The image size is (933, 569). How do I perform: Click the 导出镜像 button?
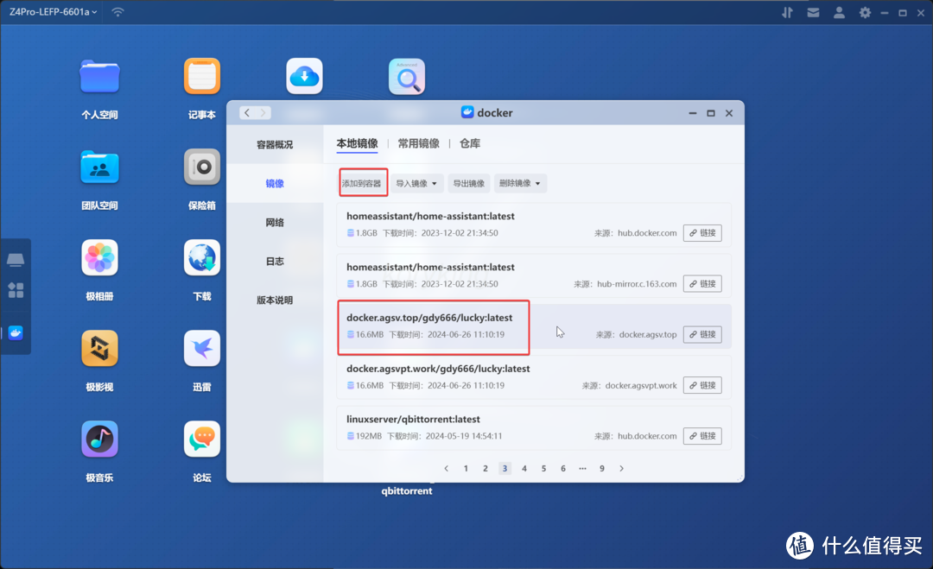[468, 183]
